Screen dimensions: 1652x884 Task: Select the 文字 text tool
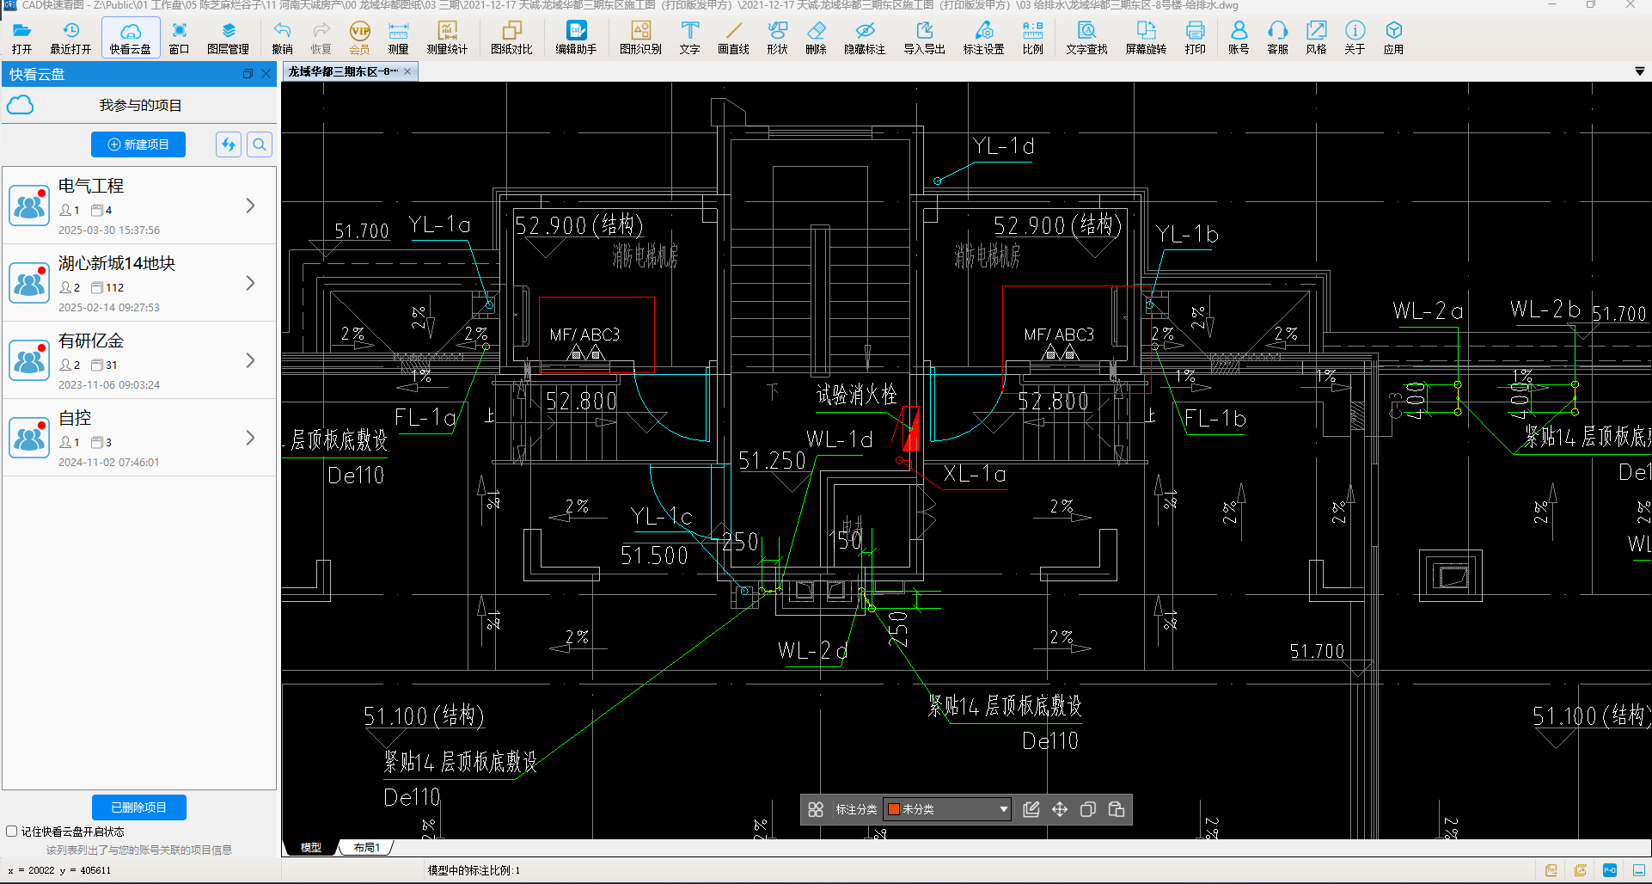pyautogui.click(x=689, y=38)
